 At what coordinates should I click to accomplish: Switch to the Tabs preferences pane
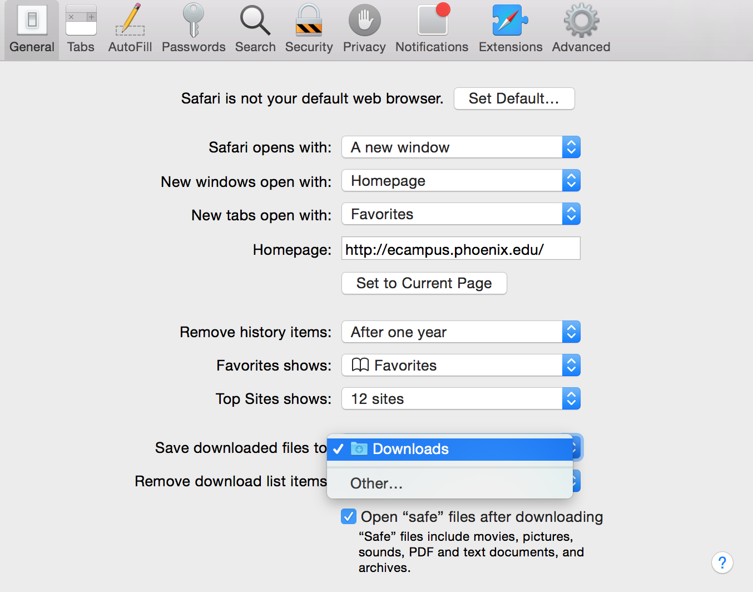pyautogui.click(x=81, y=29)
